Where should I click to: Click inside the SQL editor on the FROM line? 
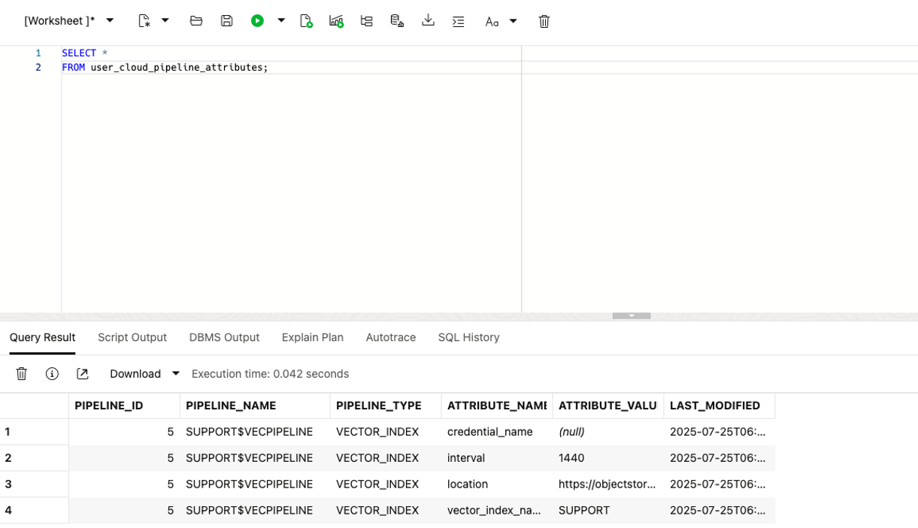165,68
